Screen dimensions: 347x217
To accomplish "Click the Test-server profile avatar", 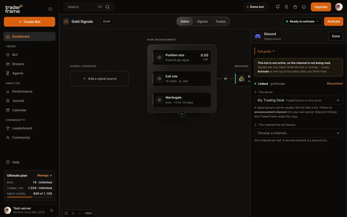I will tap(8, 210).
